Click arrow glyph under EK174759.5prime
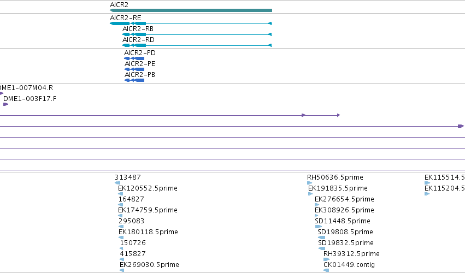 [x=120, y=216]
